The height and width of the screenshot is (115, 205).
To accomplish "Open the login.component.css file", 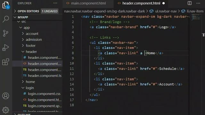I will [37, 94].
